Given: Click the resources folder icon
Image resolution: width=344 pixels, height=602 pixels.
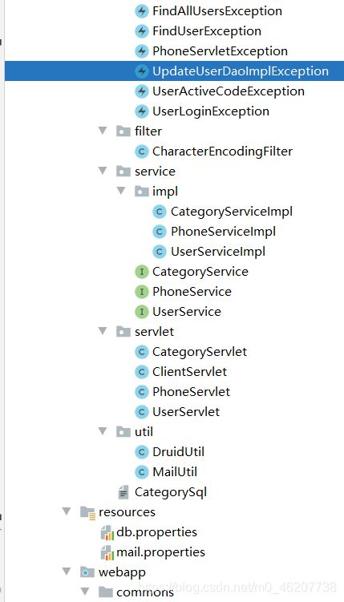Looking at the screenshot, I should (x=87, y=512).
